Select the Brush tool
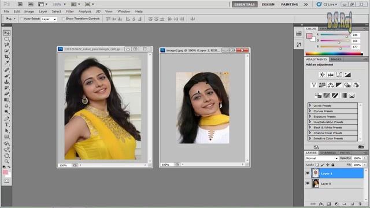Image resolution: width=370 pixels, height=208 pixels. point(6,76)
